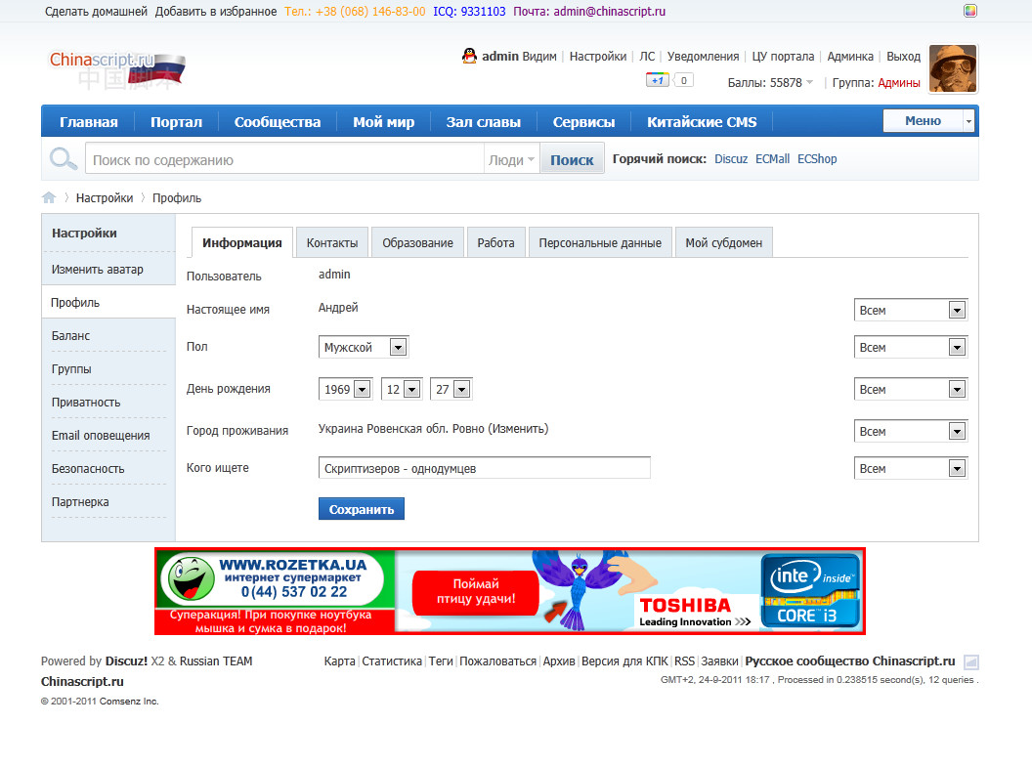Screen dimensions: 1032x767
Task: Switch to Персональные данные tab
Action: coord(600,242)
